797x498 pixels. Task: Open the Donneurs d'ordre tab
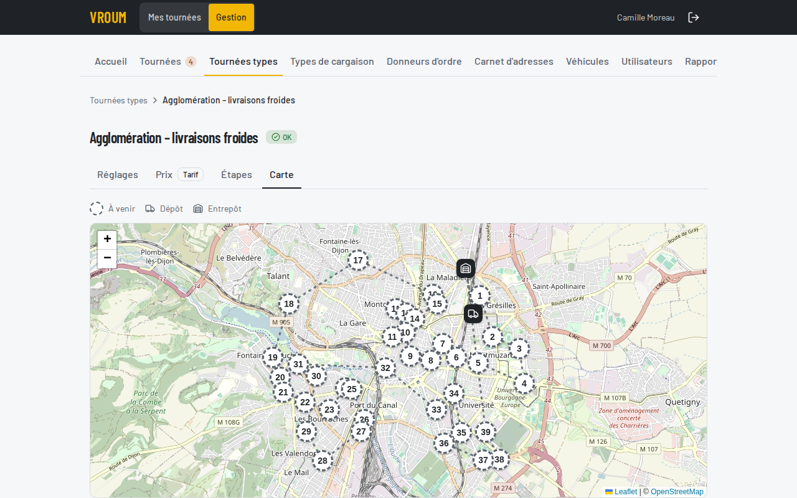point(424,61)
